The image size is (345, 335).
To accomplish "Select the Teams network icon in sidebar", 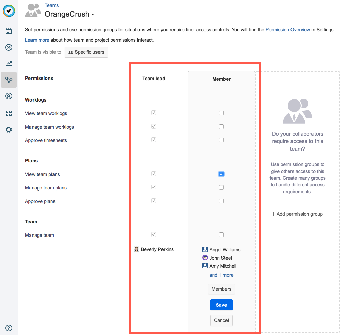I will tap(9, 80).
